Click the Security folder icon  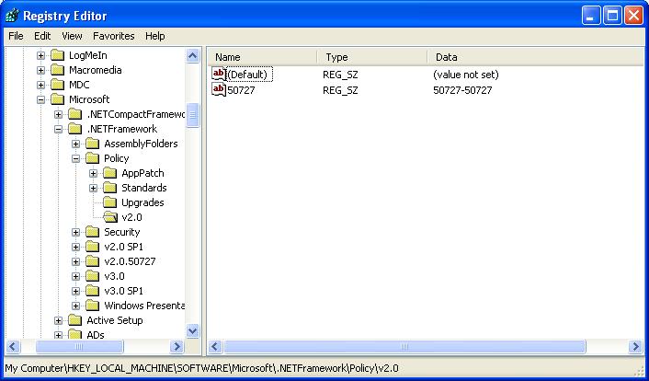(x=92, y=232)
